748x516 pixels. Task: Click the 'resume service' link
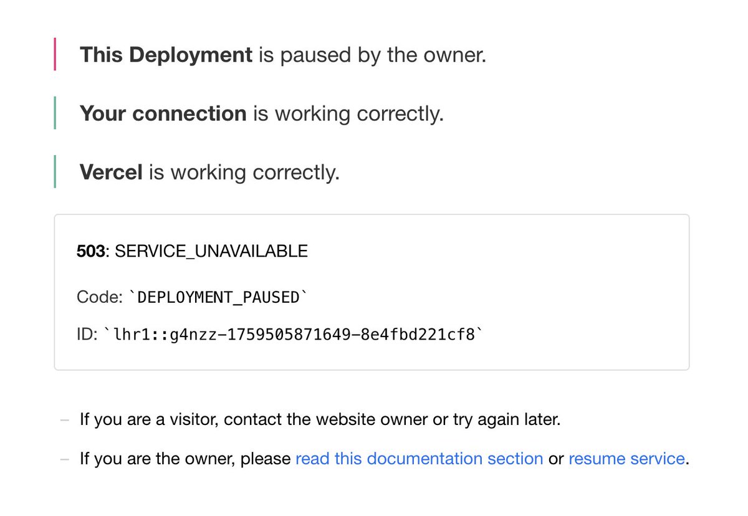tap(626, 459)
